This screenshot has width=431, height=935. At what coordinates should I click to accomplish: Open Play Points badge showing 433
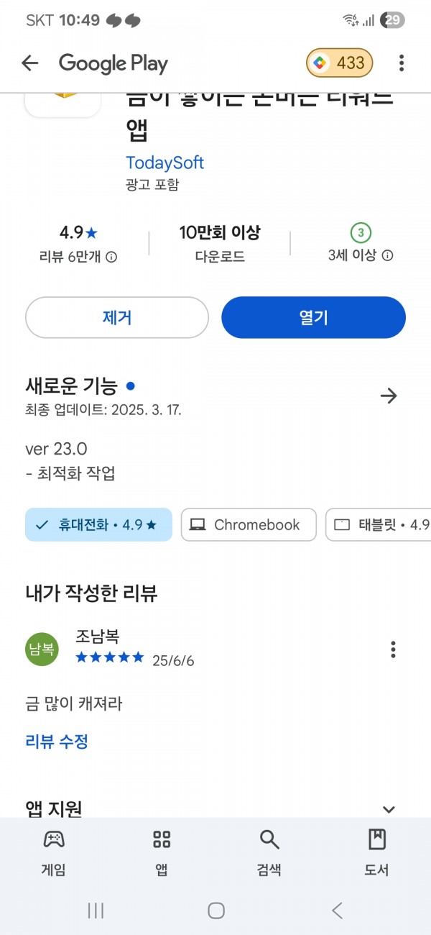[340, 63]
